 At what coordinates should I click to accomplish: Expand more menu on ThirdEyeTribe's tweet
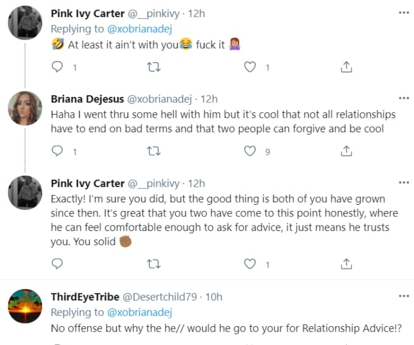[404, 297]
